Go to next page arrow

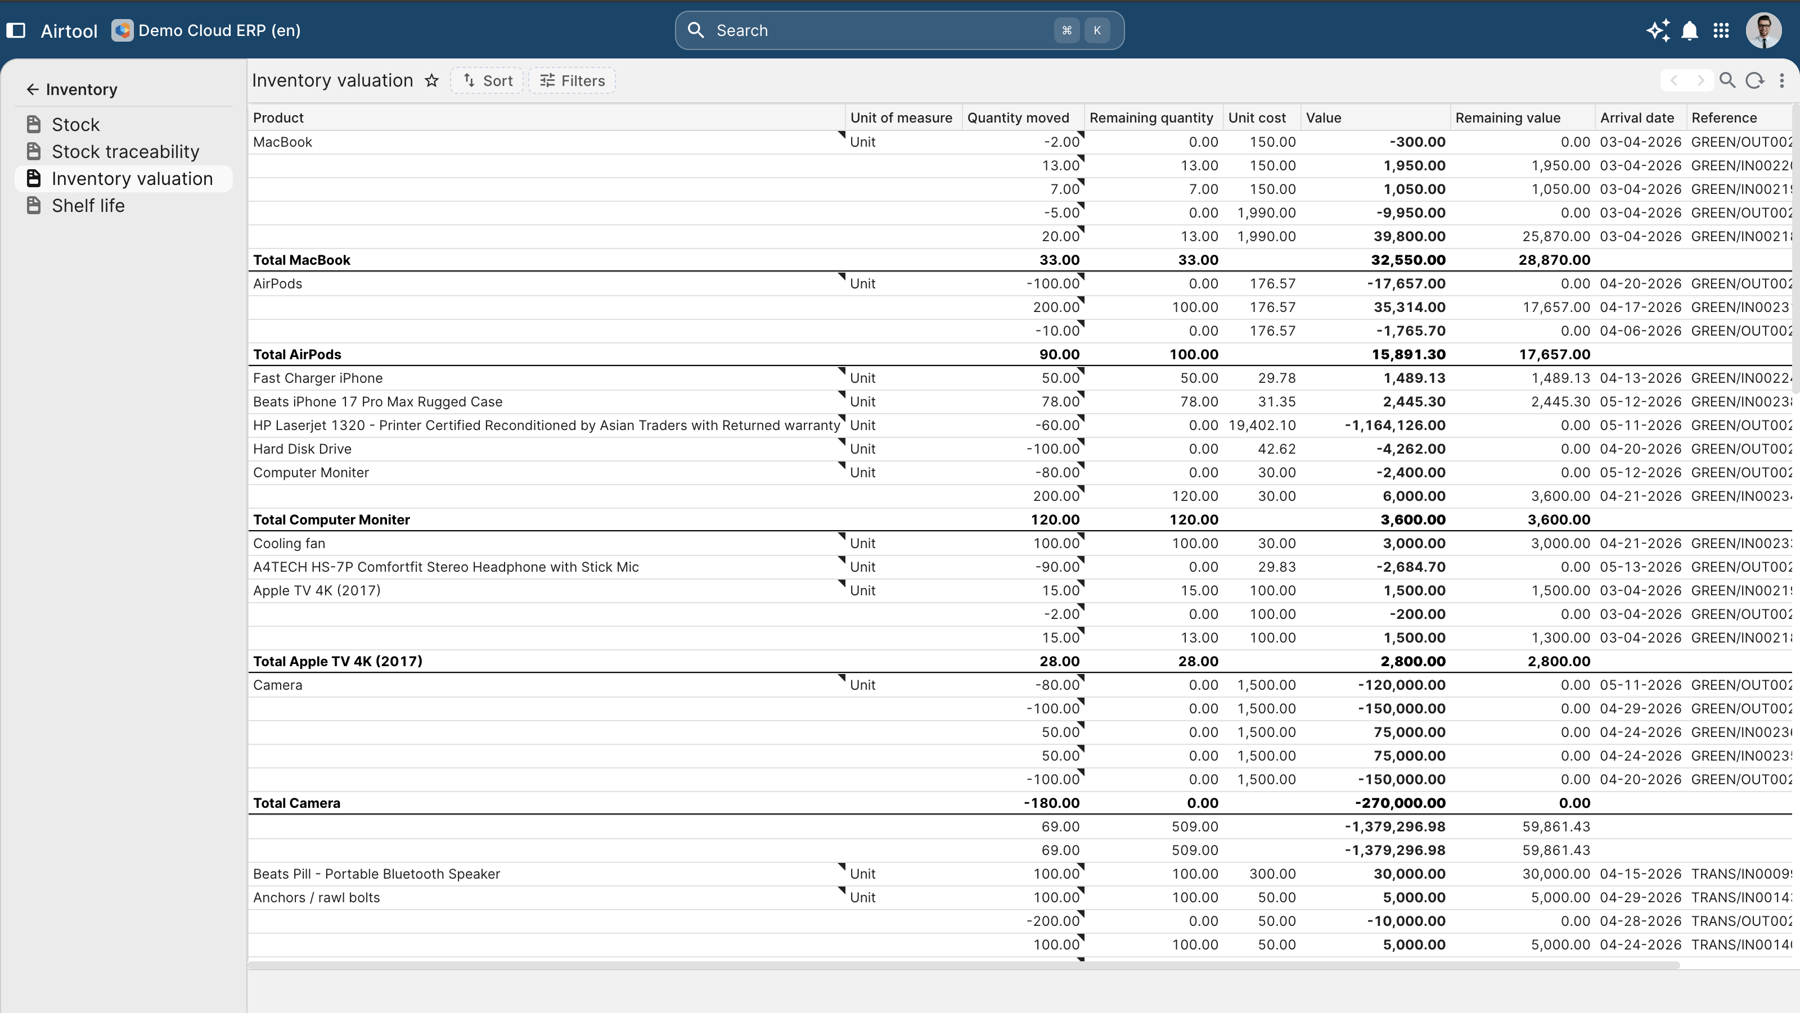pos(1701,81)
